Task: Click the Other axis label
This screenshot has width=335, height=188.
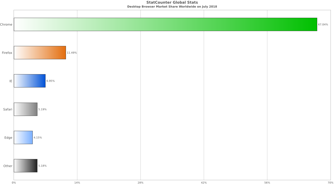Action: click(x=8, y=166)
